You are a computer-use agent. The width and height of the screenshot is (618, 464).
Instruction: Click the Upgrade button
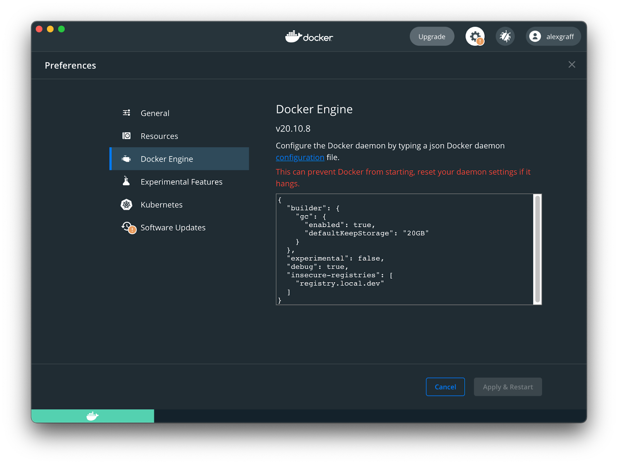432,37
